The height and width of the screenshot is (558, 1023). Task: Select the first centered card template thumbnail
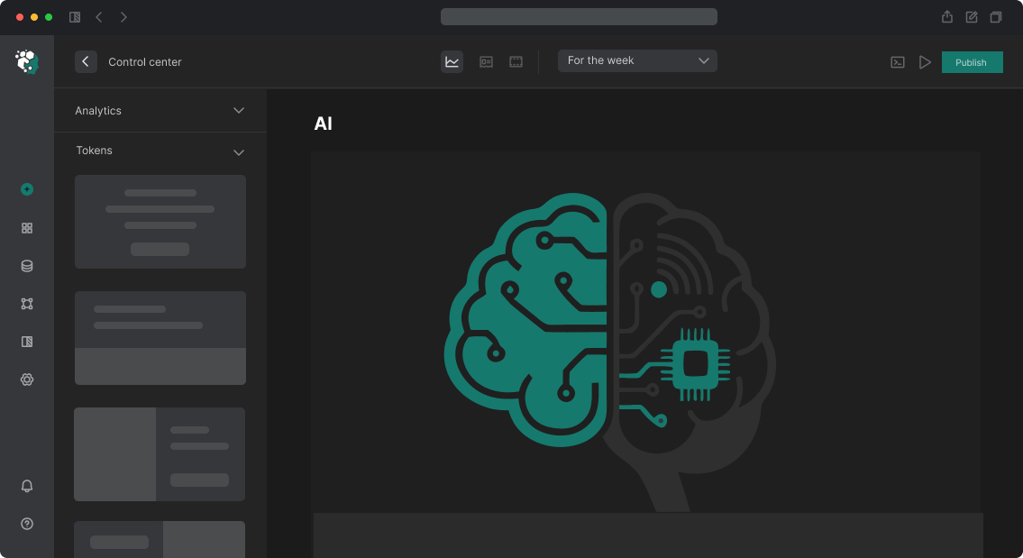[160, 222]
